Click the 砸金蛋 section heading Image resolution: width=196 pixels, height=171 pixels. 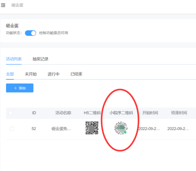click(12, 26)
